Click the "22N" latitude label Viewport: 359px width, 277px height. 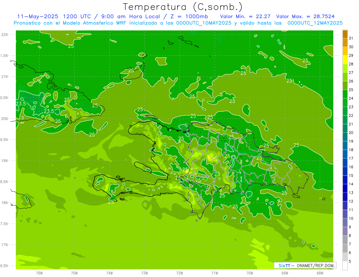pyautogui.click(x=4, y=35)
